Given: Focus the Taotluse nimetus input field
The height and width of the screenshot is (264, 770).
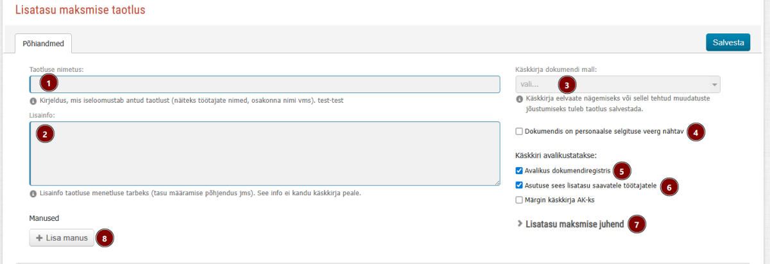Looking at the screenshot, I should 264,85.
